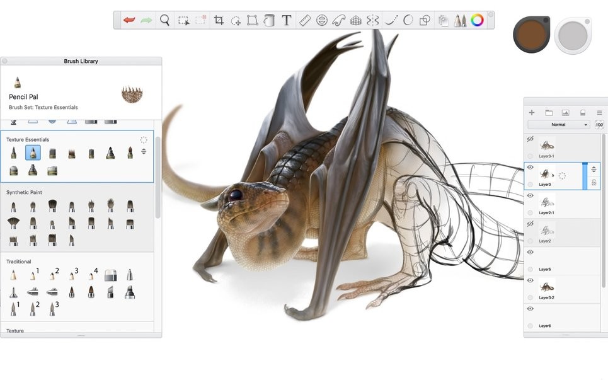The image size is (608, 380).
Task: Select the Ruler guide tool
Action: point(304,20)
